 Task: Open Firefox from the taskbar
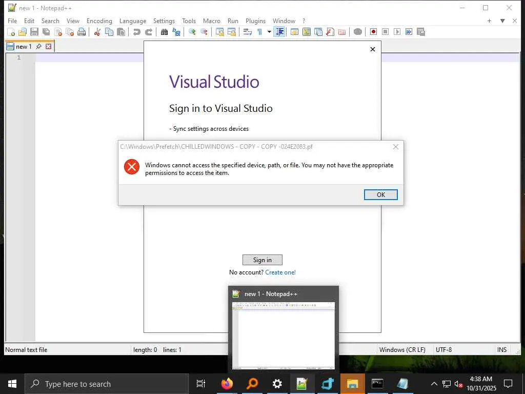click(x=227, y=384)
